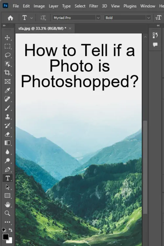Select the Object Selection tool

[x=7, y=64]
